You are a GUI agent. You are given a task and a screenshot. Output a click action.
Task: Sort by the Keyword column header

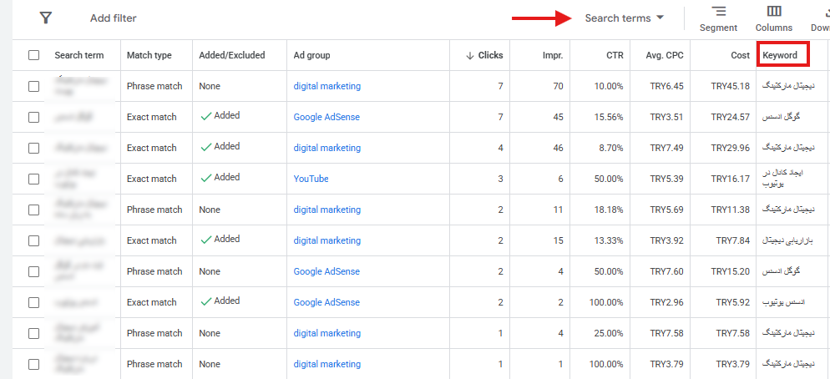(x=780, y=56)
